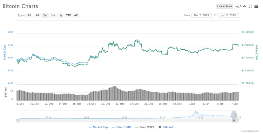Toggle Price (BTC) series in legend
This screenshot has width=263, height=134.
tap(144, 127)
